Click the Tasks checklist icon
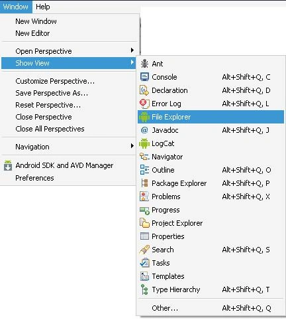 (x=144, y=263)
